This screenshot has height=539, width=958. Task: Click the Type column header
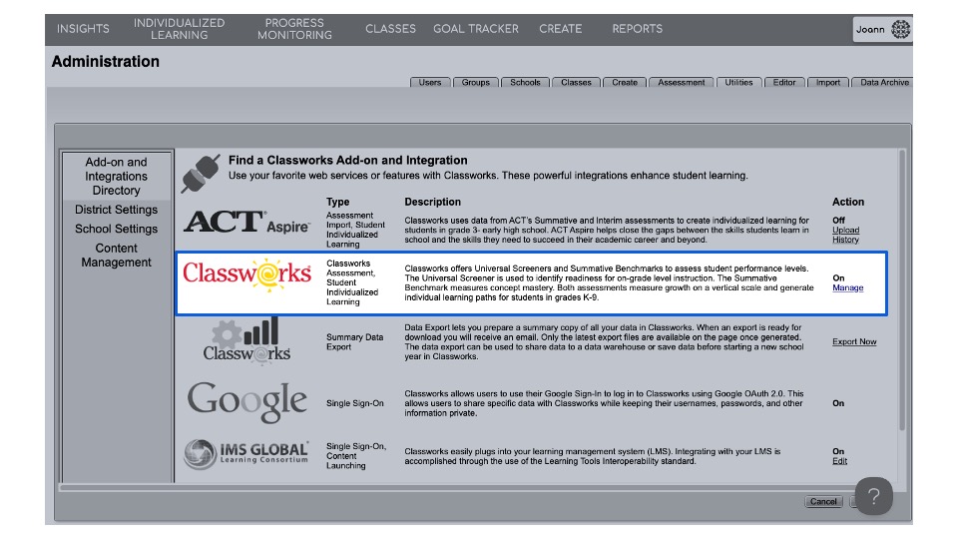coord(338,202)
